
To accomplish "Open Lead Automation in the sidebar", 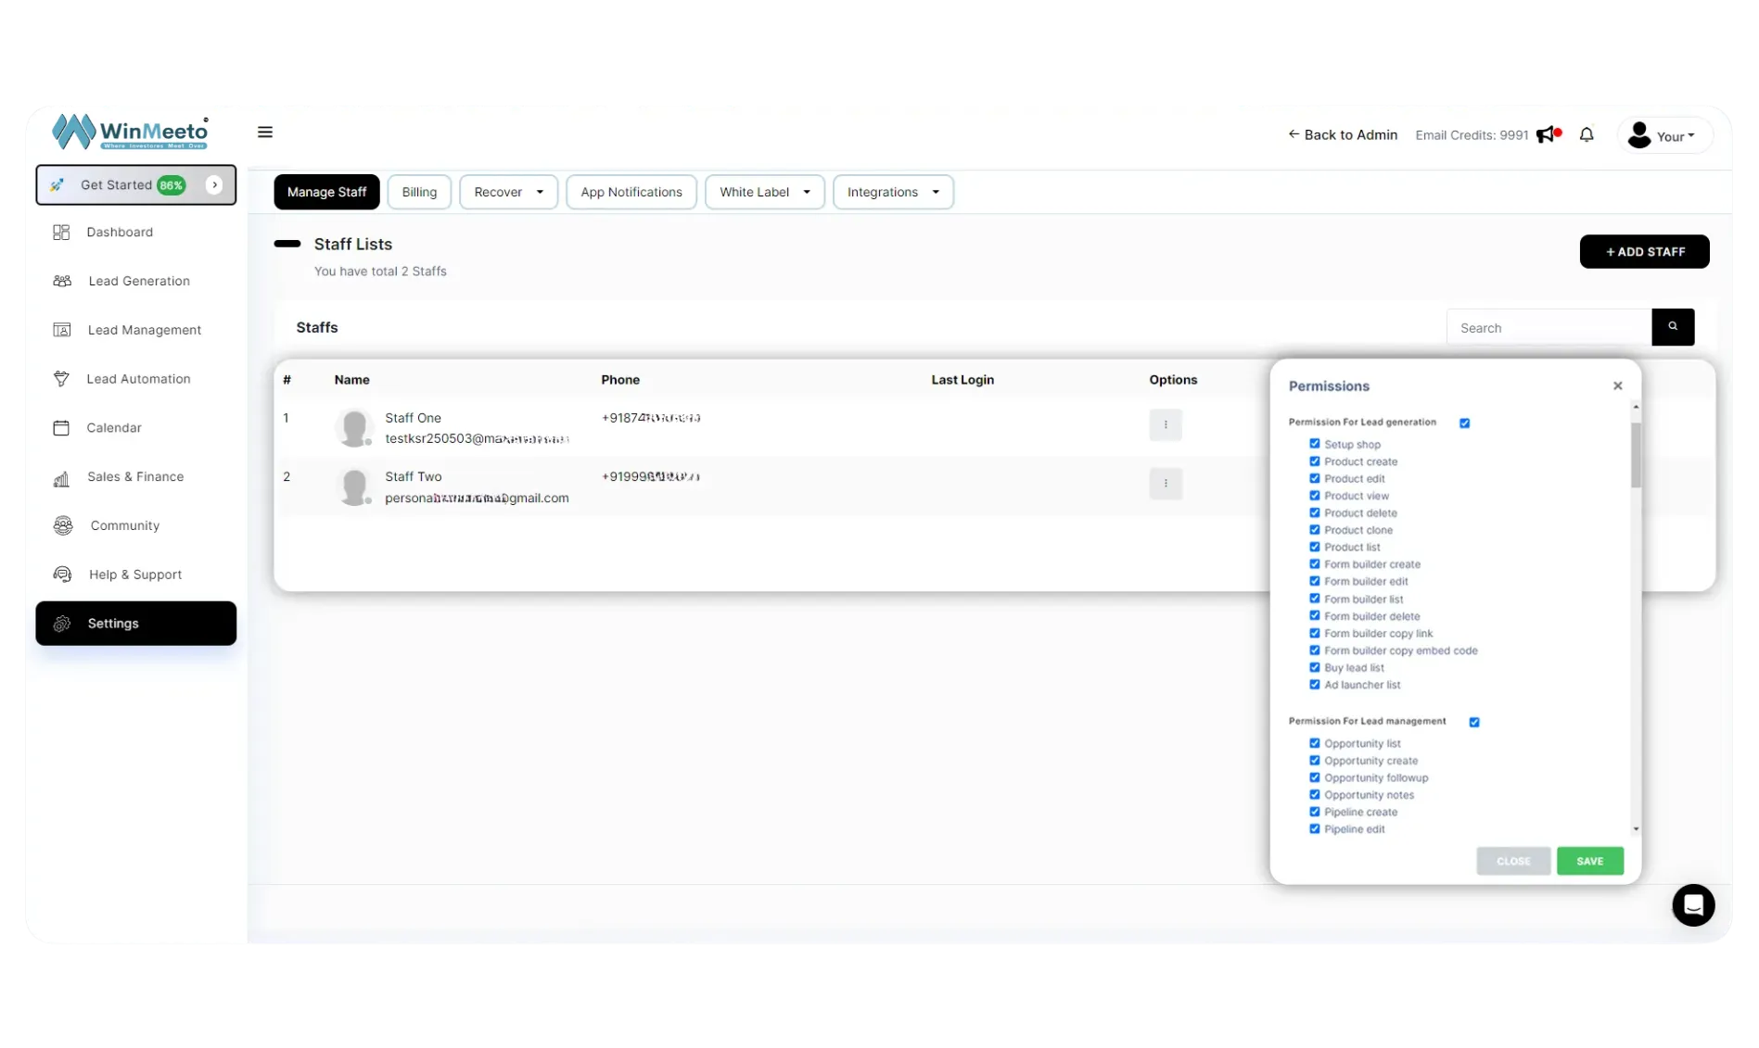I will (x=138, y=379).
